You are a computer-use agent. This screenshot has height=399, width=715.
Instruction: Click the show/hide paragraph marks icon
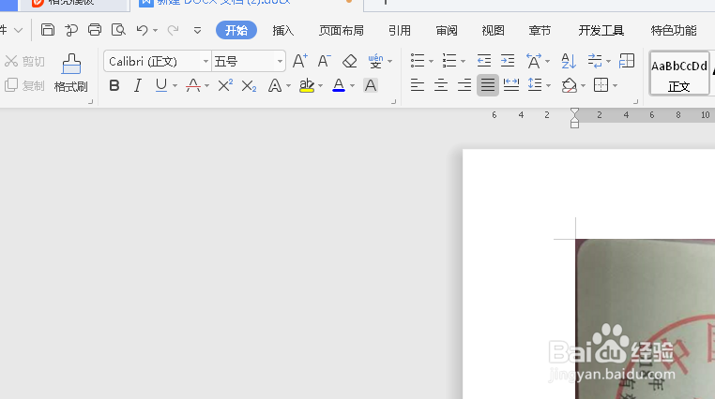(595, 61)
